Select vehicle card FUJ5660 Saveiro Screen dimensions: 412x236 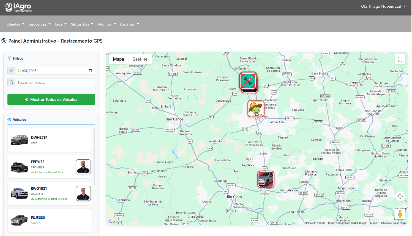[x=50, y=220]
